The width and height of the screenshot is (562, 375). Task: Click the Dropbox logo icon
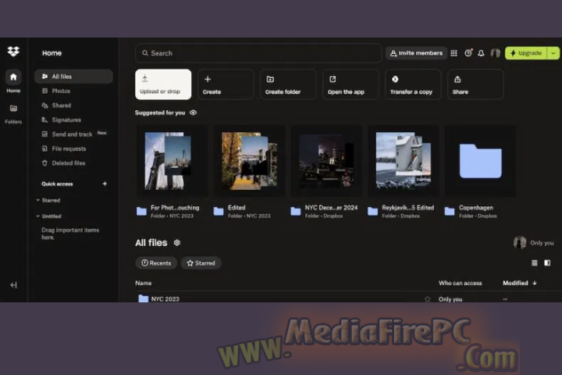coord(13,52)
